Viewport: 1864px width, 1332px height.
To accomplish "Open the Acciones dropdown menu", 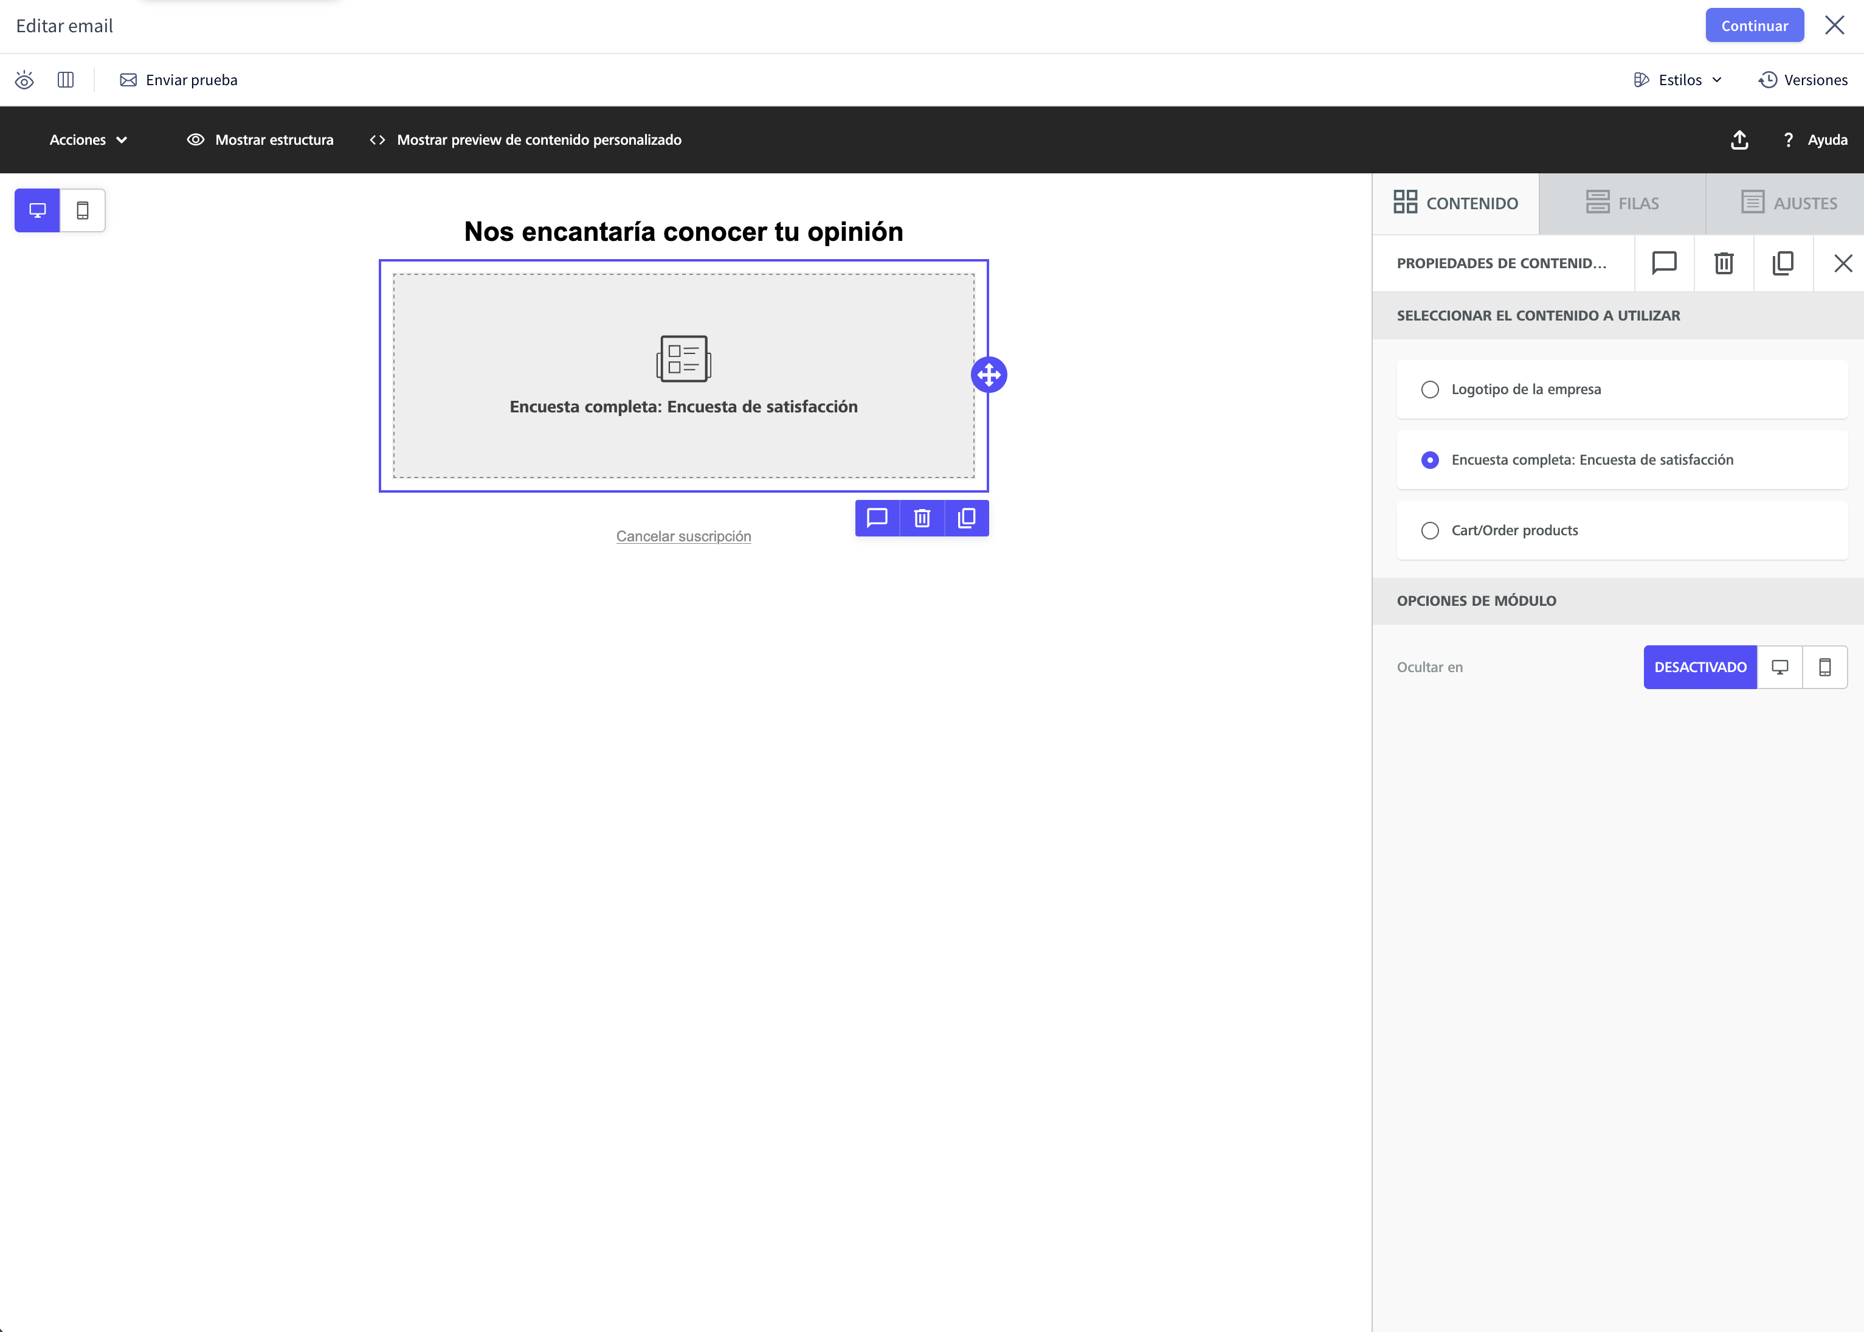I will pyautogui.click(x=89, y=140).
